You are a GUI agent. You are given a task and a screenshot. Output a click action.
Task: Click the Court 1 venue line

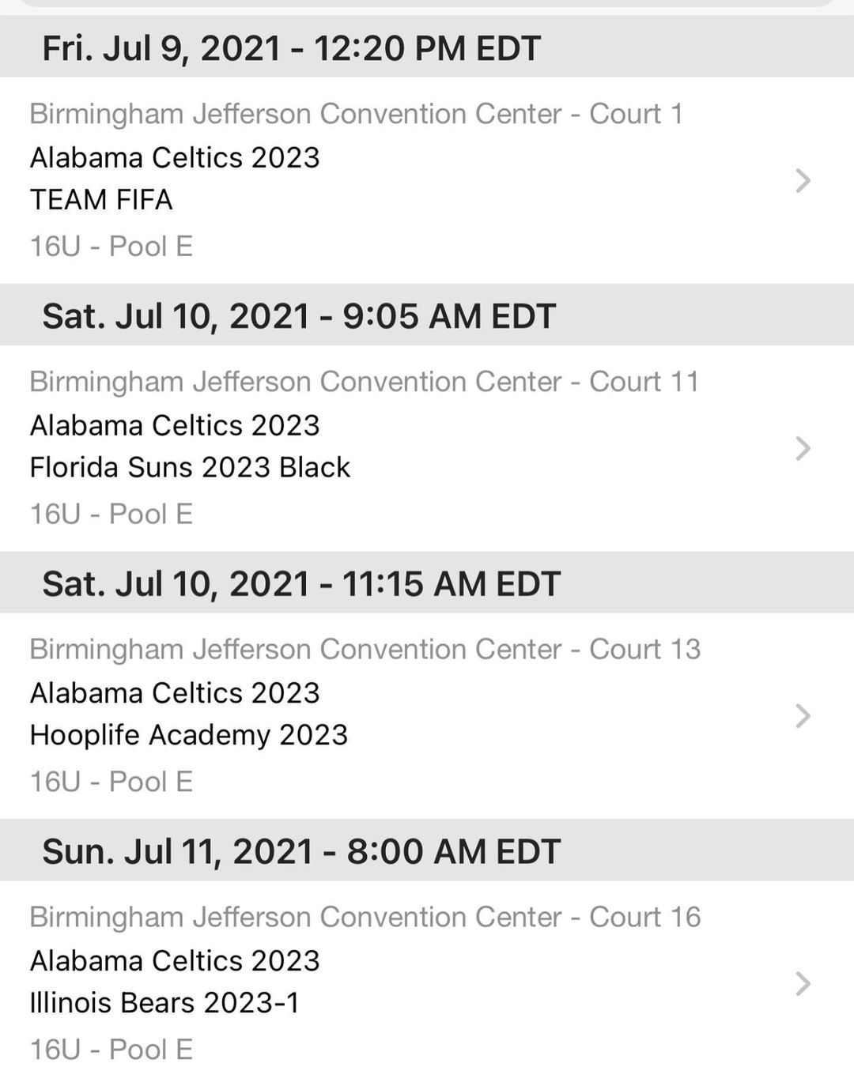pyautogui.click(x=356, y=114)
